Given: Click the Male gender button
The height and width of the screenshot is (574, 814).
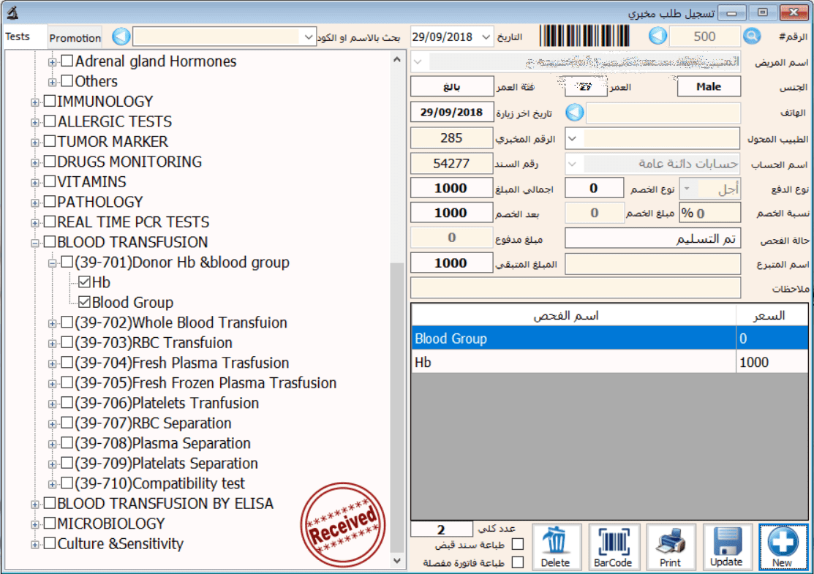Looking at the screenshot, I should 708,86.
